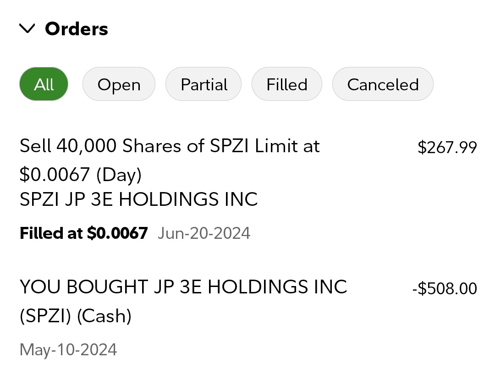Tap SPZI JP 3E HOLDINGS INC name
The width and height of the screenshot is (495, 386).
pyautogui.click(x=138, y=199)
